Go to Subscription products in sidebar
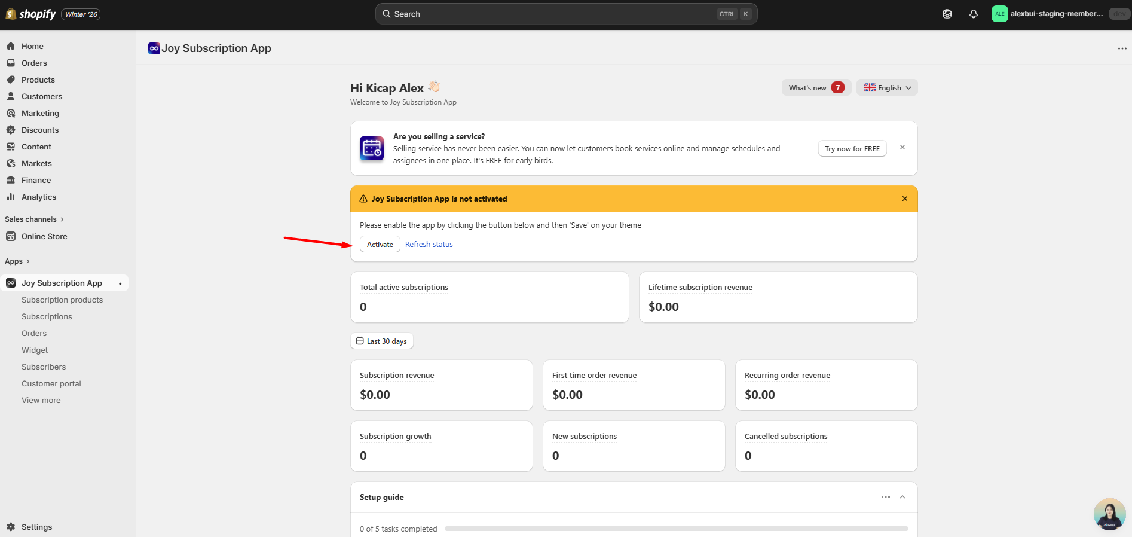 (x=62, y=300)
